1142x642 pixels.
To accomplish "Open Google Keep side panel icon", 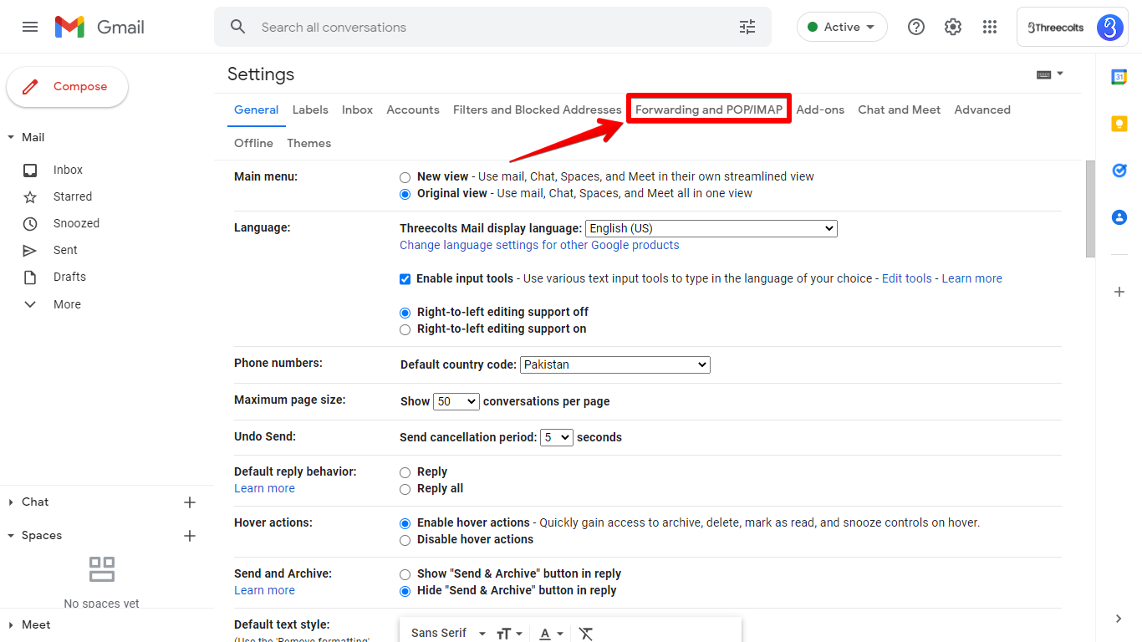I will pos(1119,124).
